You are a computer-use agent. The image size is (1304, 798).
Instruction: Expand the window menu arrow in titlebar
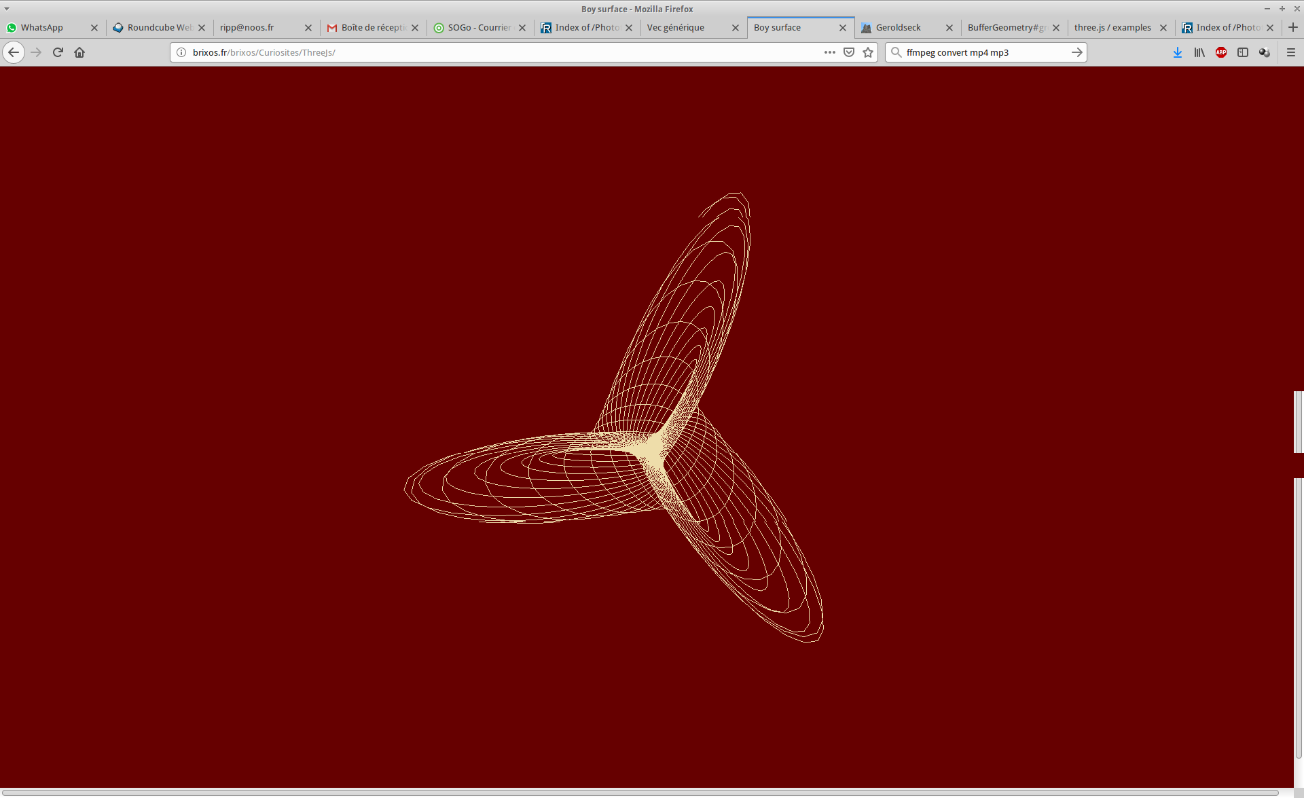click(x=7, y=9)
